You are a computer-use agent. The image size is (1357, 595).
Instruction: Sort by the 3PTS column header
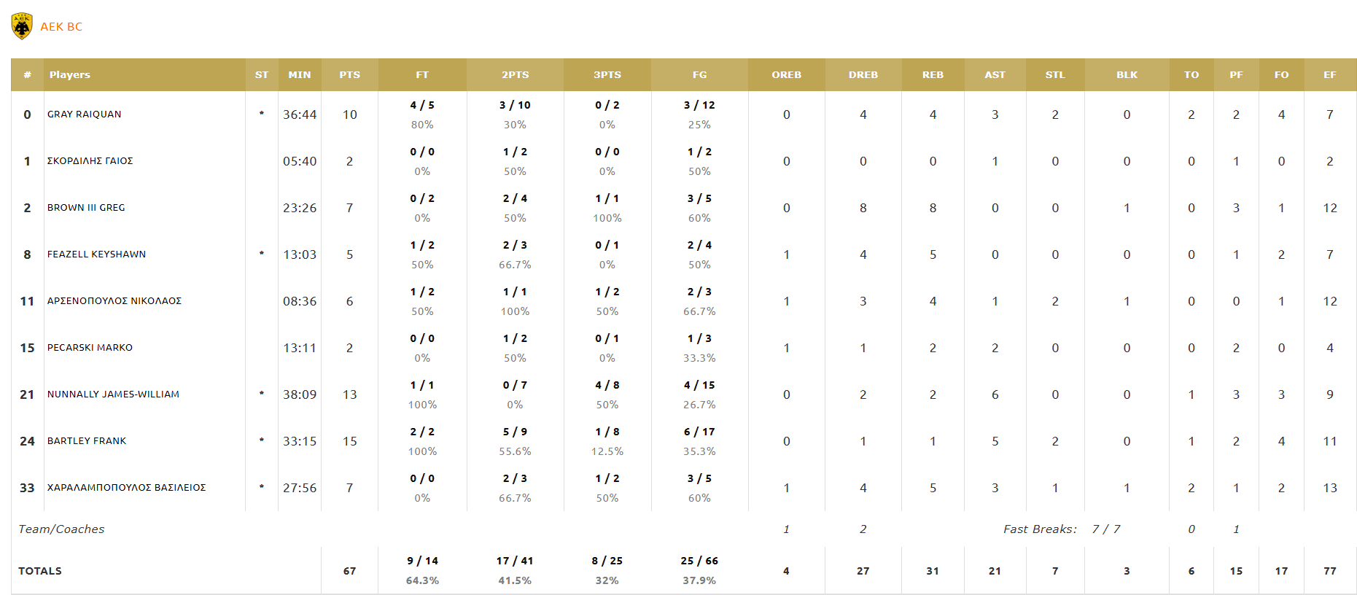[607, 75]
